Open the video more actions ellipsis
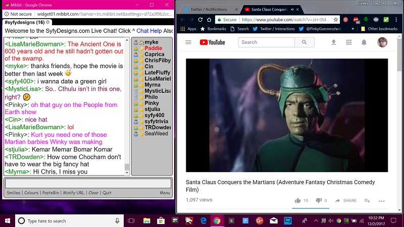 tap(382, 201)
